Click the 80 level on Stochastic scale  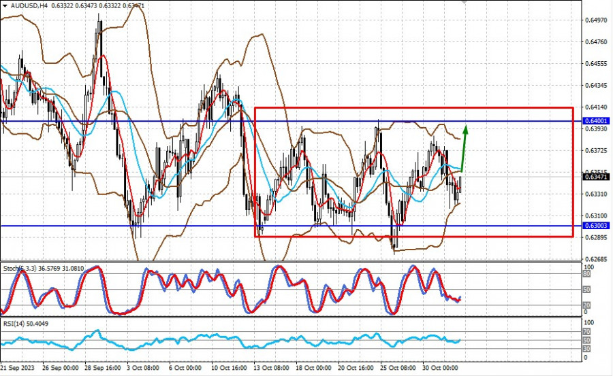coord(587,274)
